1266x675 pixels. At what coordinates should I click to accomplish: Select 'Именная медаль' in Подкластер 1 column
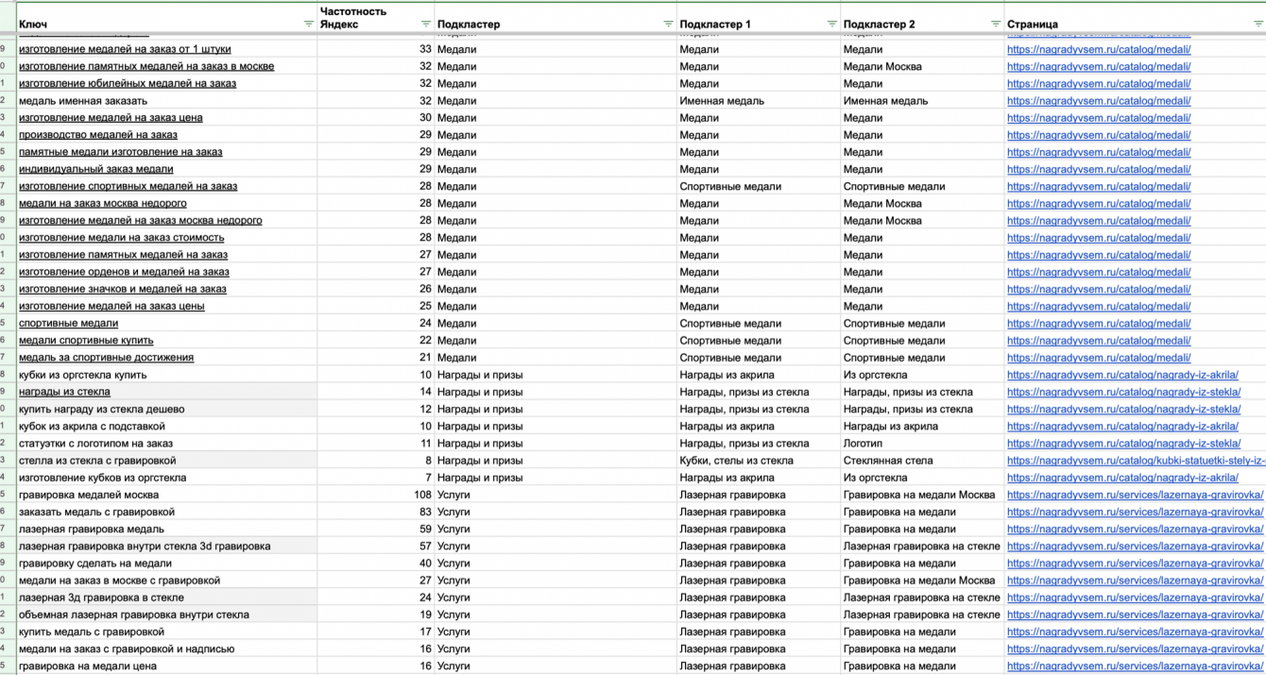(x=721, y=101)
